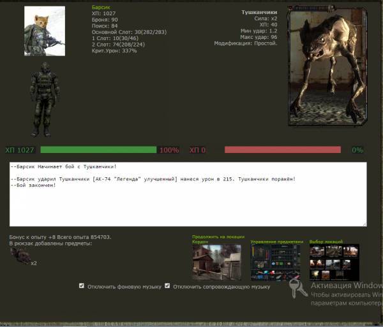Click the Макс удар: 96 line

(x=259, y=37)
